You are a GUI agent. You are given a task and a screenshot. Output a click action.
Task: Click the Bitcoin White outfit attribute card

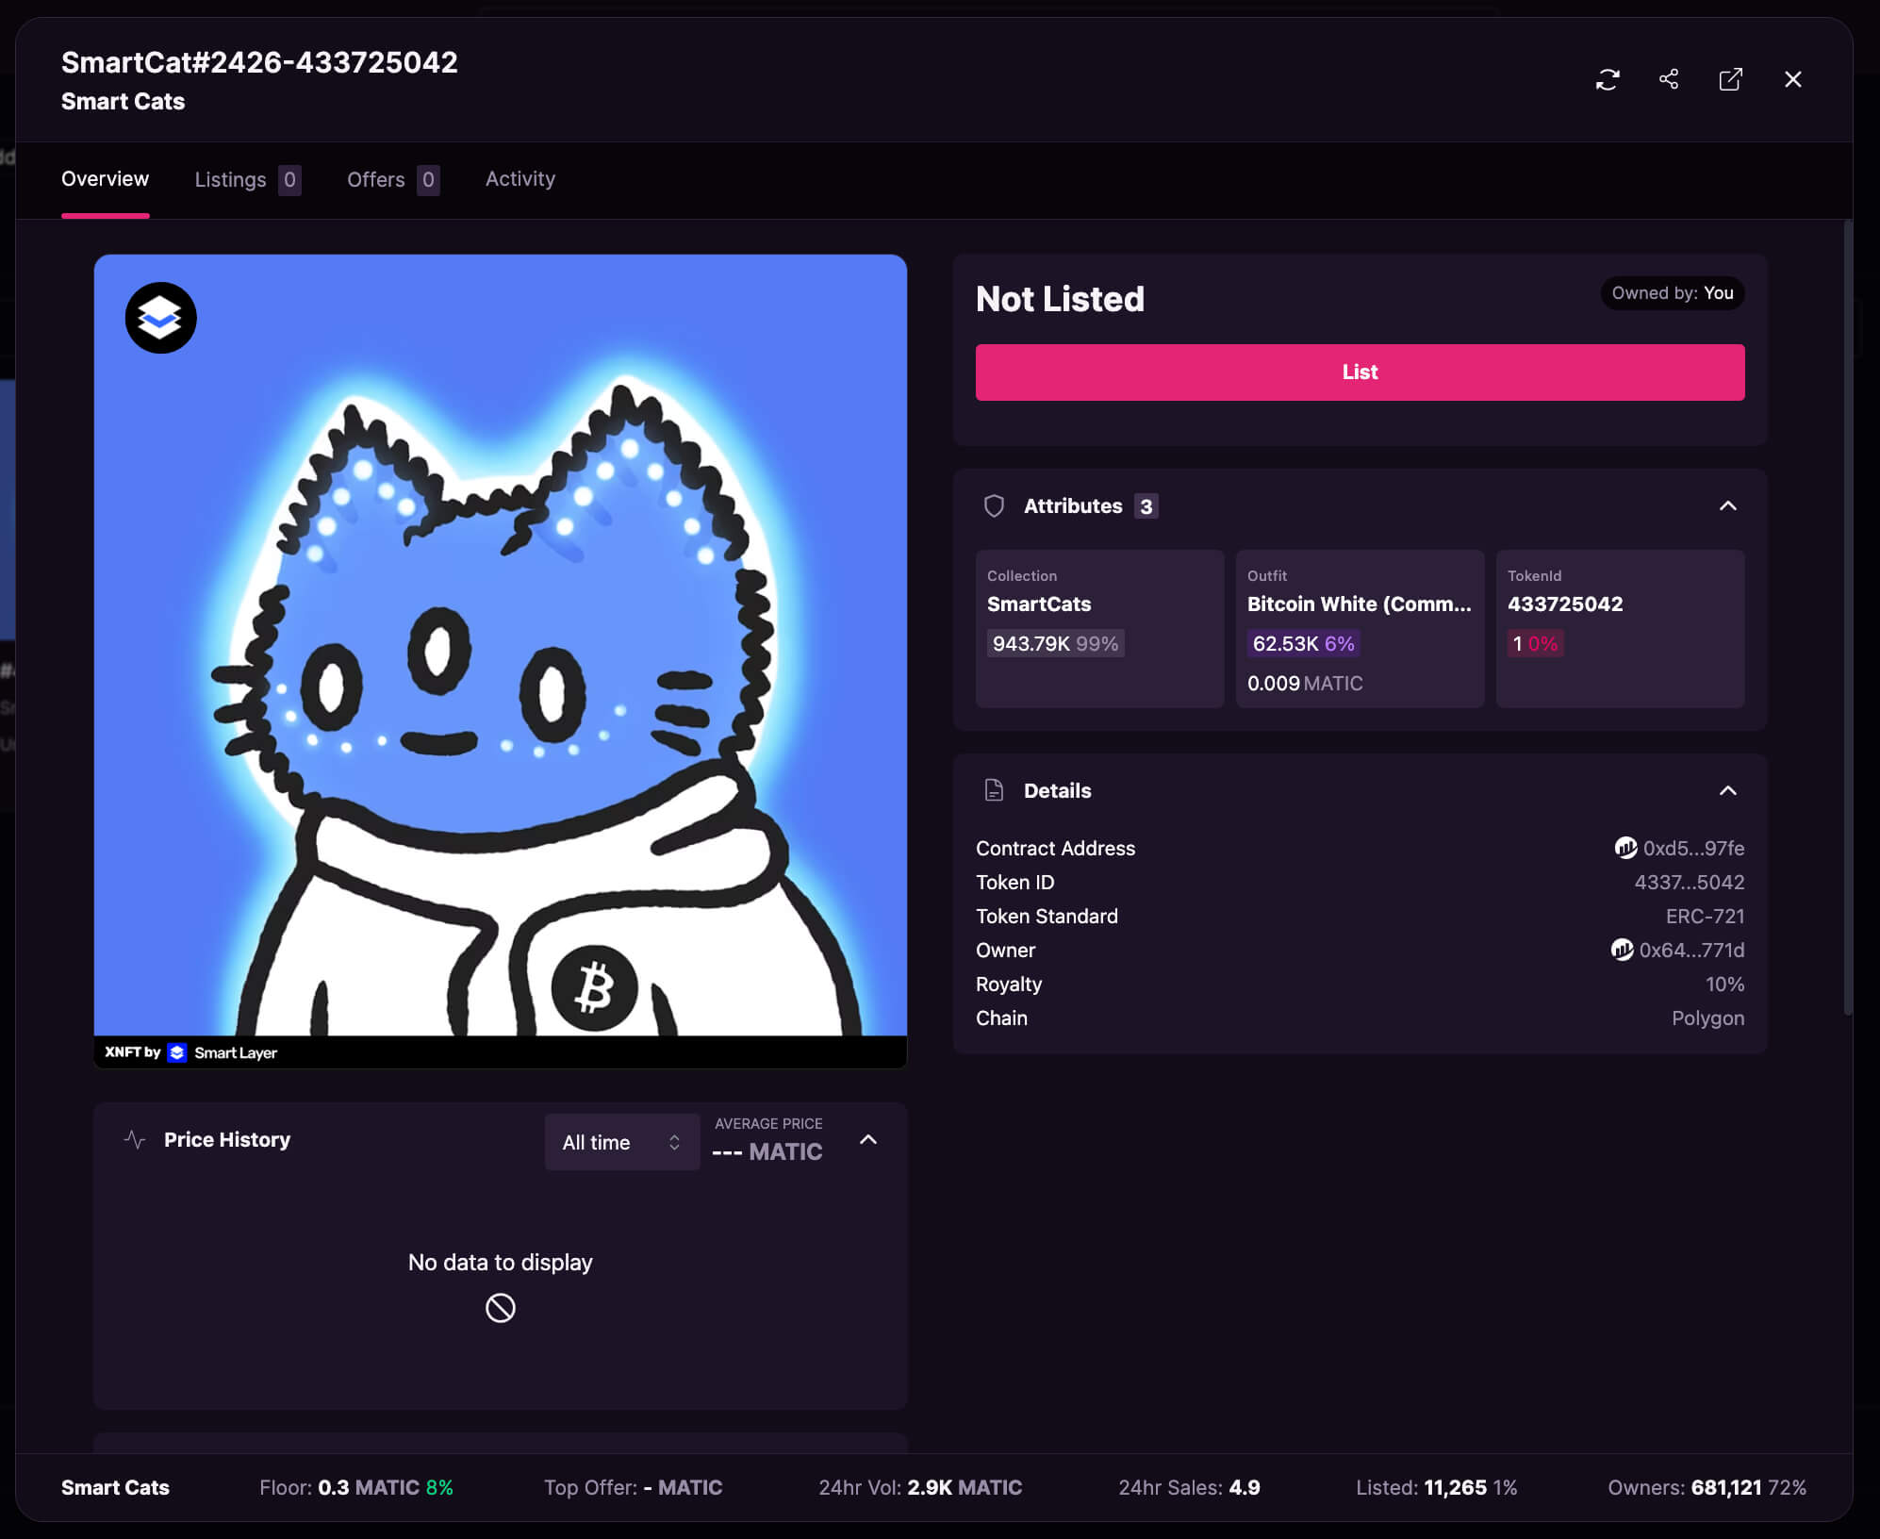[x=1359, y=628]
